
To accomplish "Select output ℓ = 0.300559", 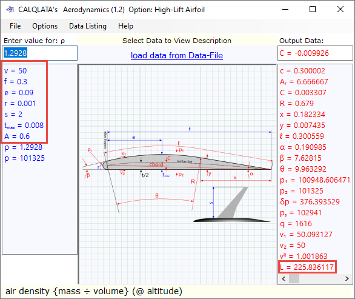I will 302,136.
